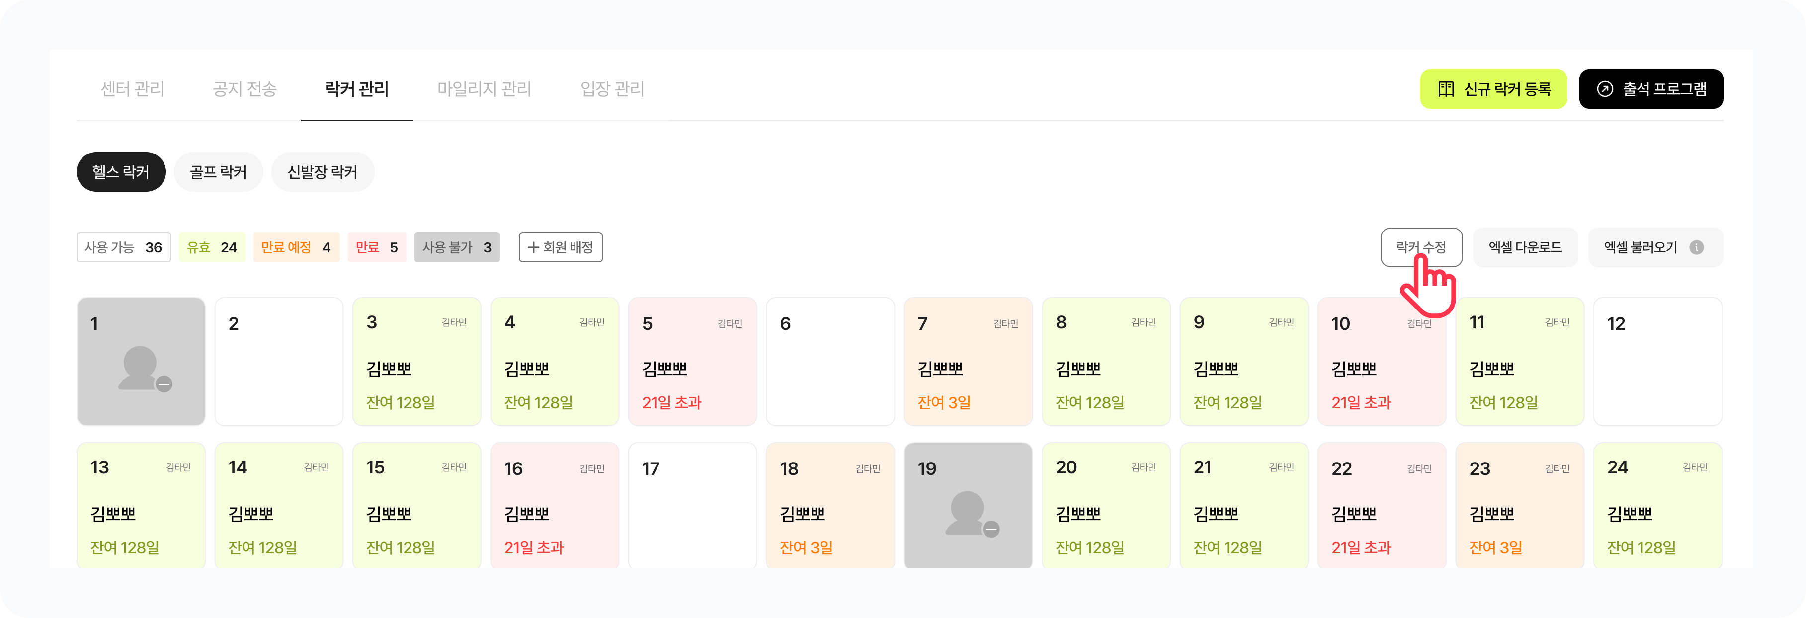Go to the 입장 관리 tab
Viewport: 1806px width, 618px height.
coord(612,89)
